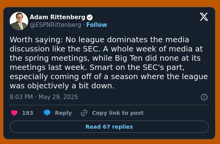Viewport: 220px width, 144px height.
Task: Open the Adam Rittenberg display name
Action: [x=58, y=17]
